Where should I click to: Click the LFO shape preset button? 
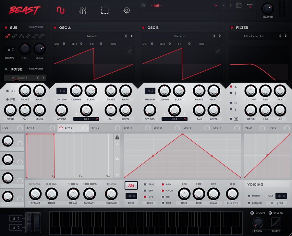tap(131, 185)
